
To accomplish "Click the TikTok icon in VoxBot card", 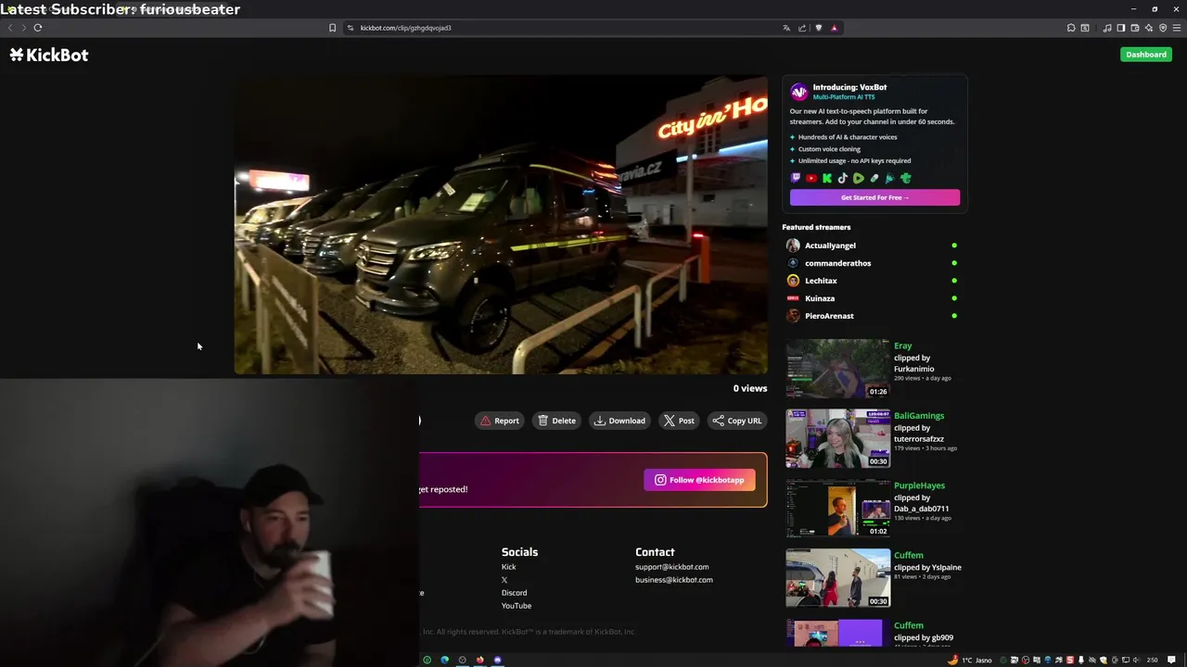I will [843, 178].
